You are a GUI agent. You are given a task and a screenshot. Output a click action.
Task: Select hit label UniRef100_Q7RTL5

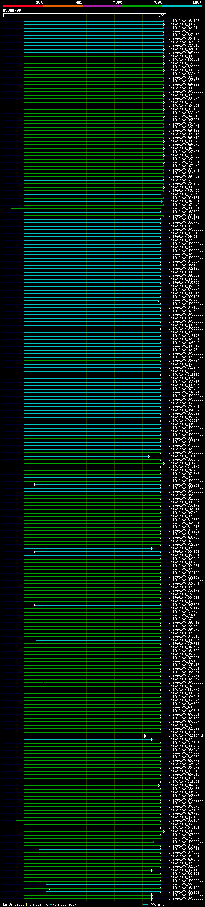[184, 662]
